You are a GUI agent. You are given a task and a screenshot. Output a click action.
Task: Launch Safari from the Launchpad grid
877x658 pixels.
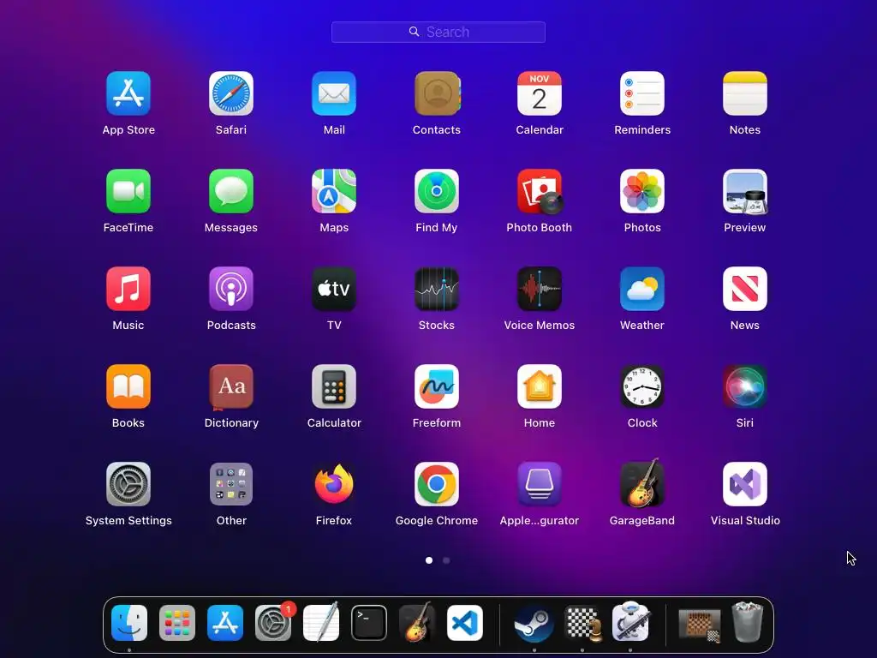point(231,93)
